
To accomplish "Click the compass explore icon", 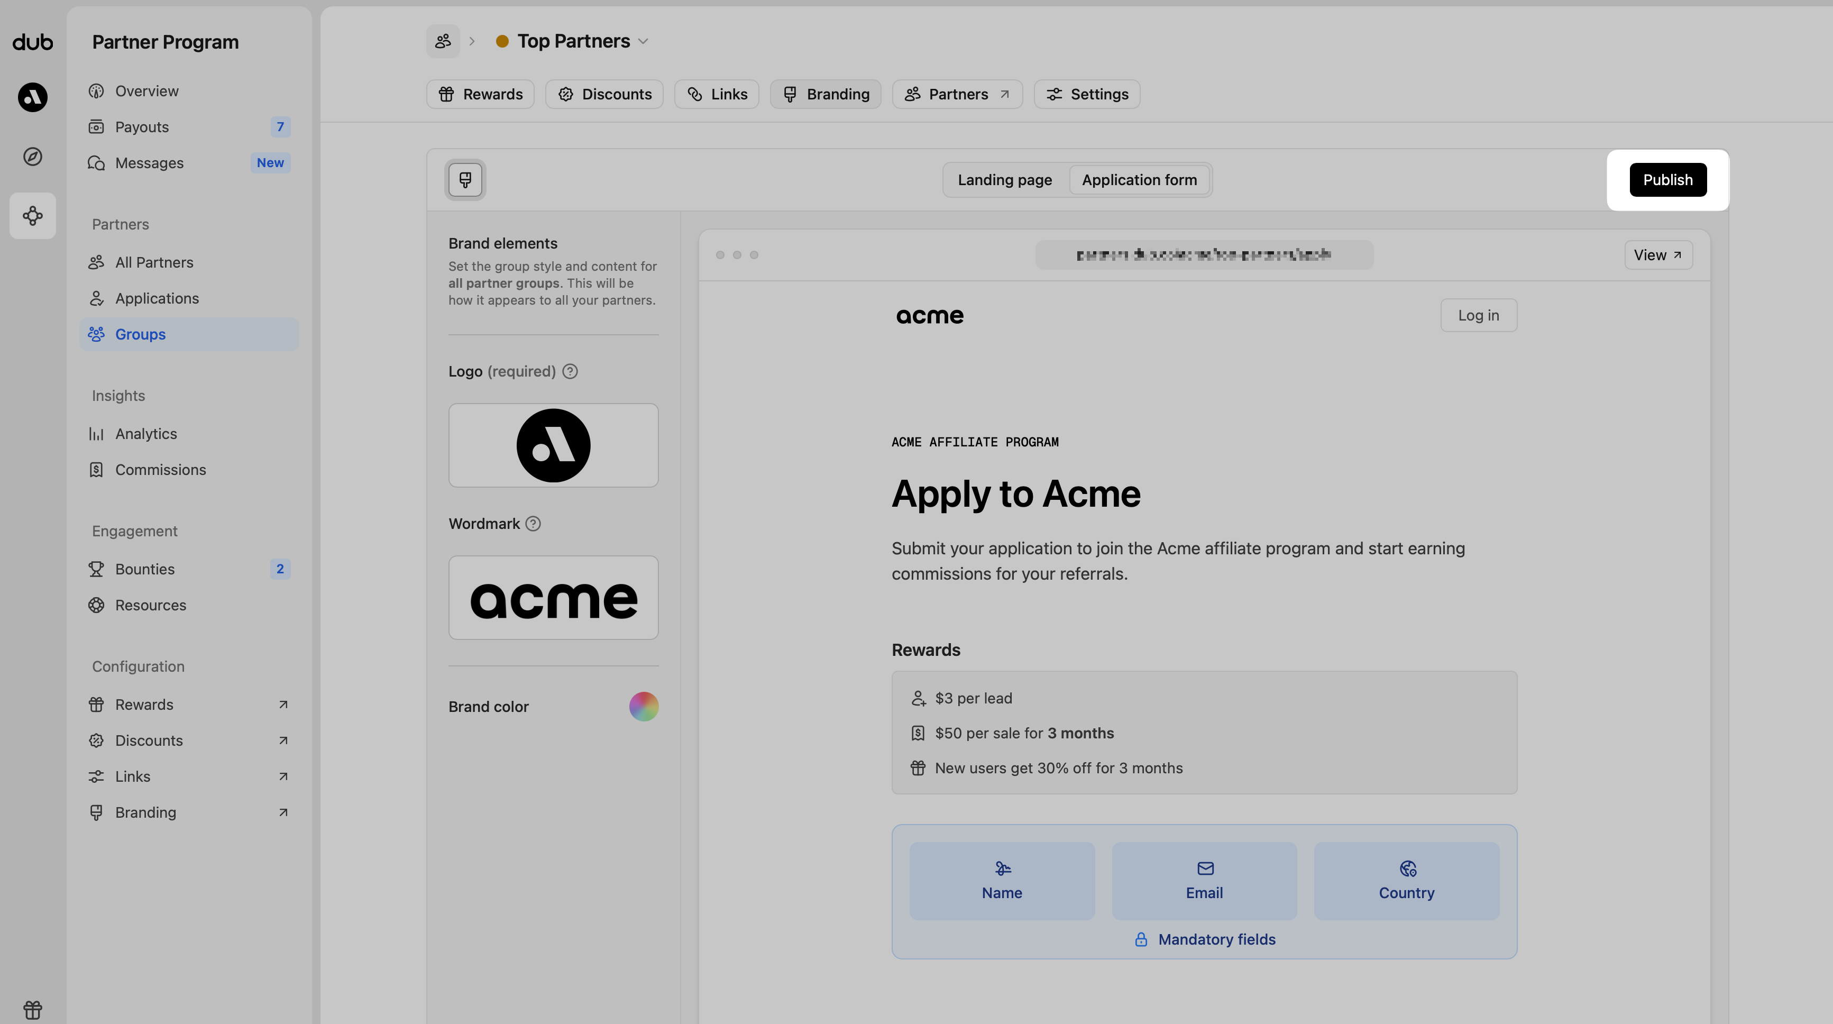I will (33, 157).
